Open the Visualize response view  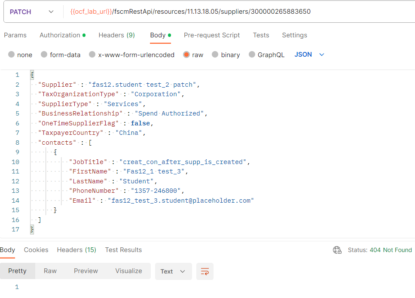(x=128, y=271)
